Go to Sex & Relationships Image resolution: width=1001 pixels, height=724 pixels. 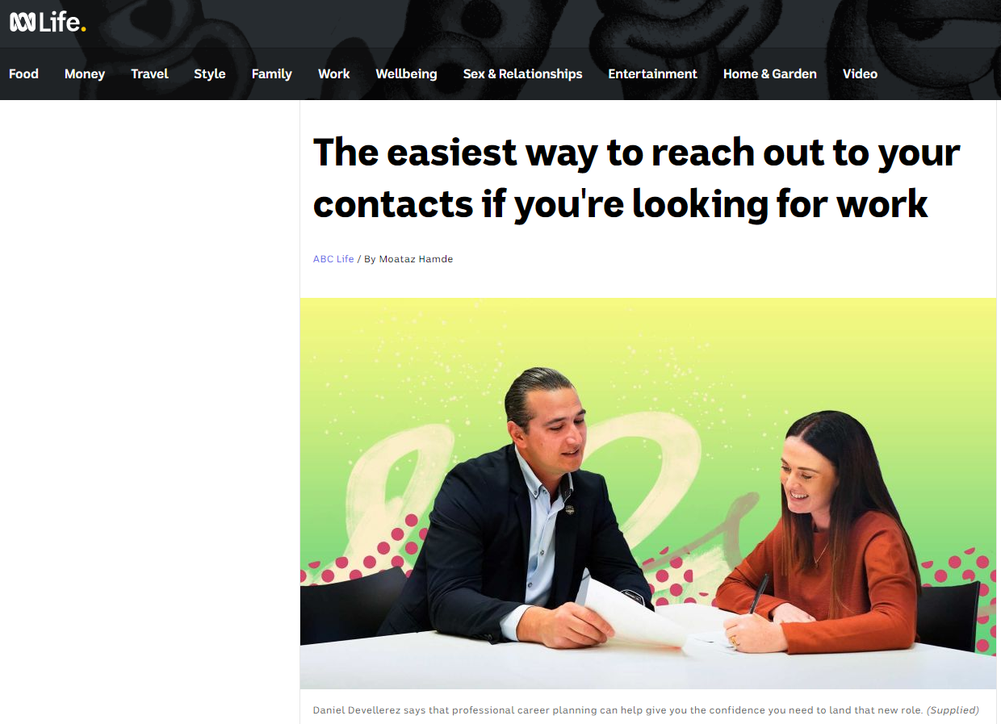522,73
